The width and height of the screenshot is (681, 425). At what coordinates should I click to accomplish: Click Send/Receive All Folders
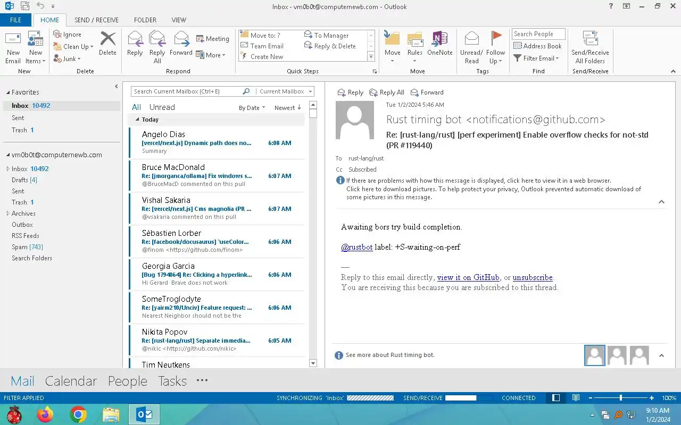(590, 48)
